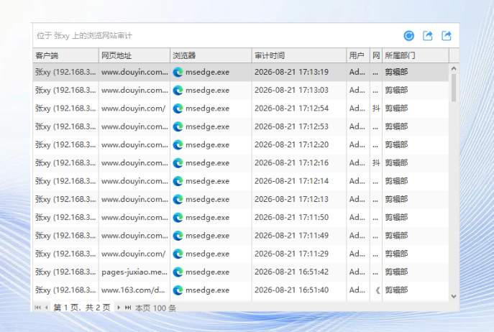This screenshot has height=332, width=494.
Task: Select audit time 2026-08-21 17:11:49
Action: pos(291,236)
